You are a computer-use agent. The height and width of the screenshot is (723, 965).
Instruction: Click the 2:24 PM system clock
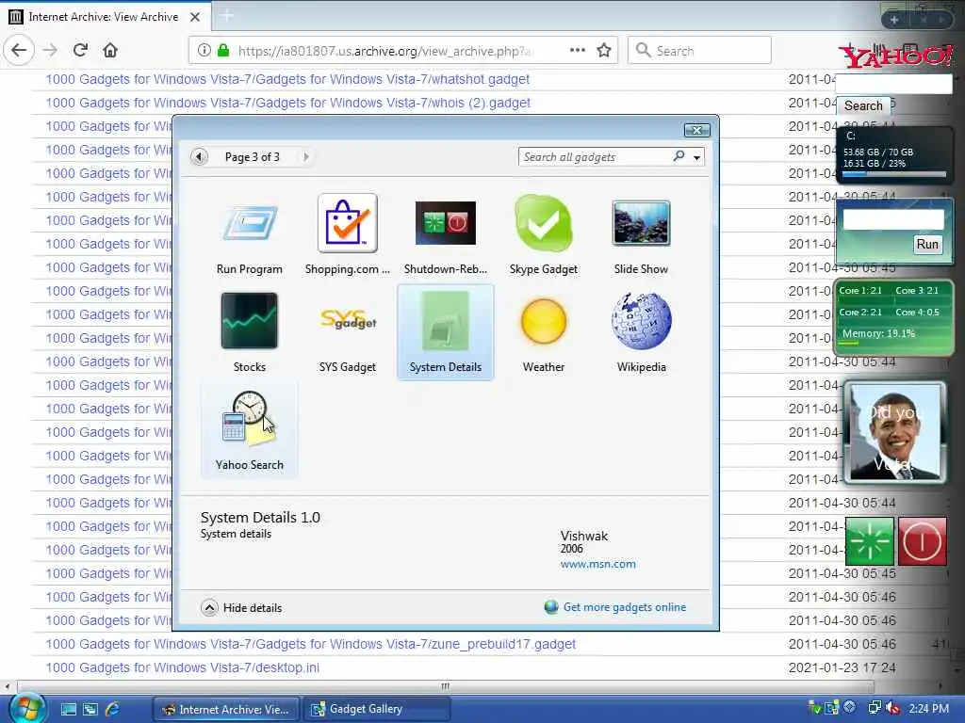pos(928,708)
